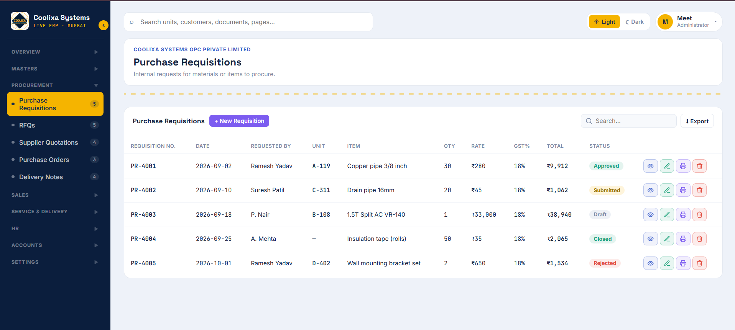Export the requisitions table

pos(697,121)
